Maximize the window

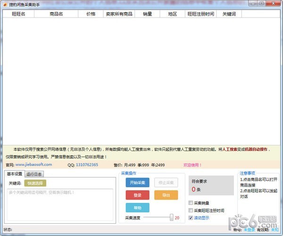(261, 3)
